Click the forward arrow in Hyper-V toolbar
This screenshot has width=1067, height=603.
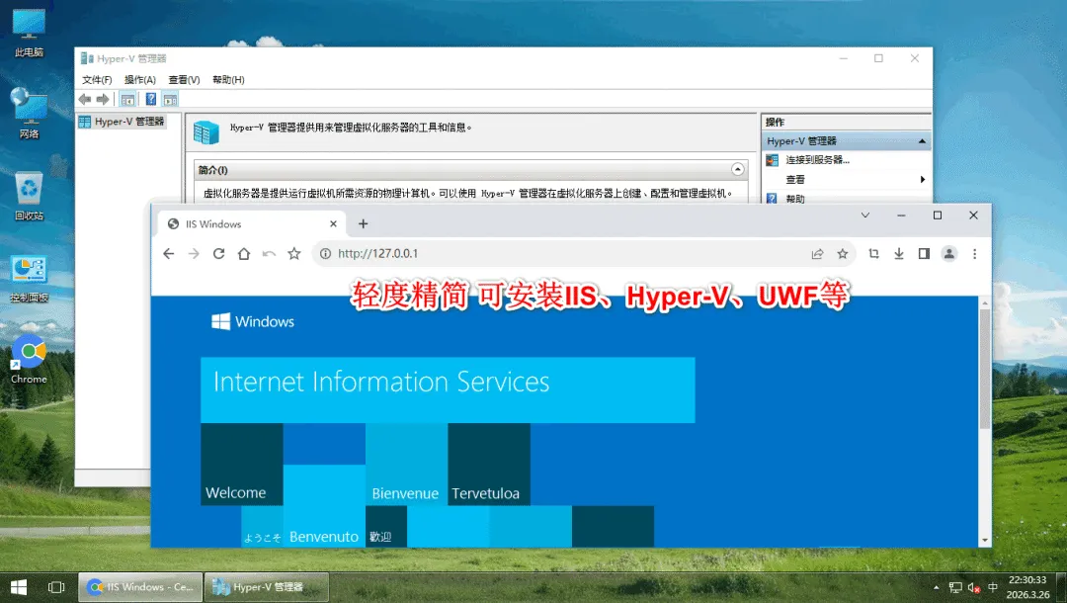click(103, 100)
